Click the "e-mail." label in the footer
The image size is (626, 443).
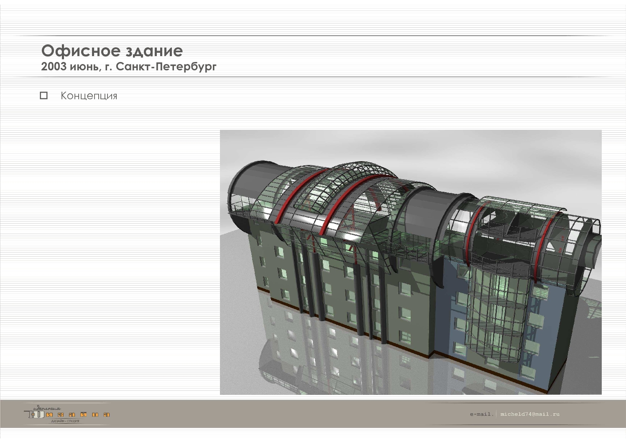482,414
